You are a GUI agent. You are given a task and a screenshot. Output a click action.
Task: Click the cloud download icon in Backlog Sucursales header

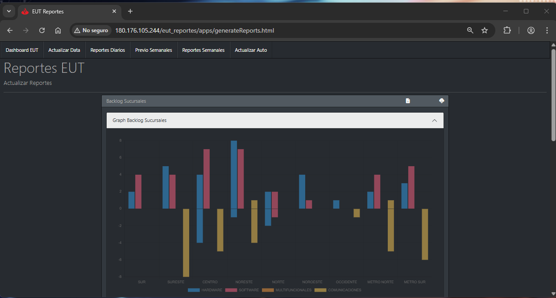point(441,101)
